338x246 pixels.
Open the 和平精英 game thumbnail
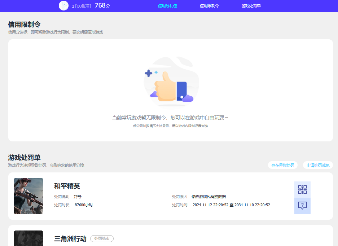[28, 196]
